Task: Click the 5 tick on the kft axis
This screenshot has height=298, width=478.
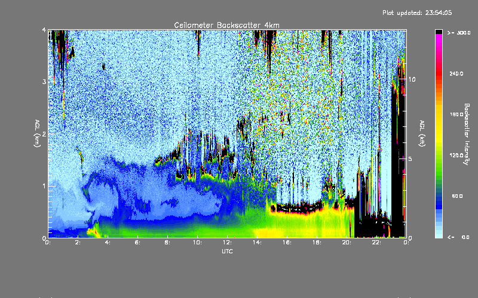Action: pyautogui.click(x=410, y=159)
